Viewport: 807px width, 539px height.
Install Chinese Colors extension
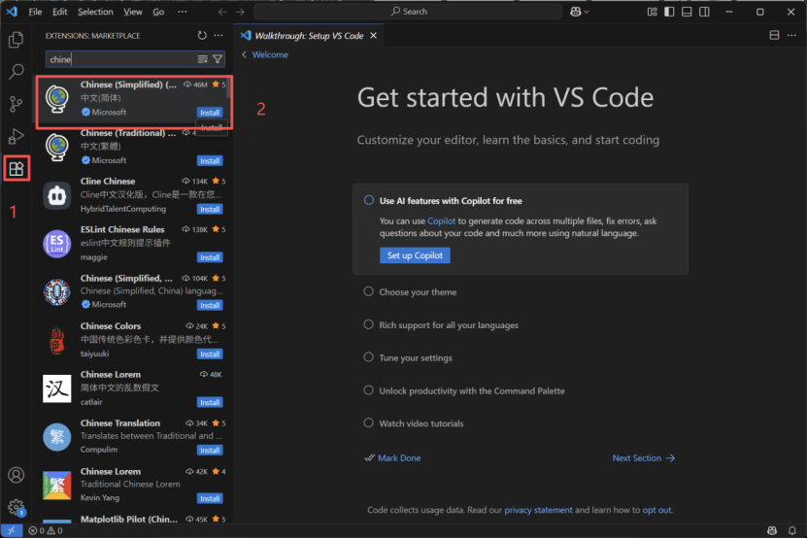[210, 354]
